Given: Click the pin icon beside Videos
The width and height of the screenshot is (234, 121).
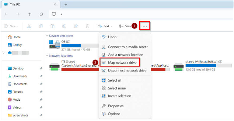Looking at the screenshot, I should click(x=41, y=107).
